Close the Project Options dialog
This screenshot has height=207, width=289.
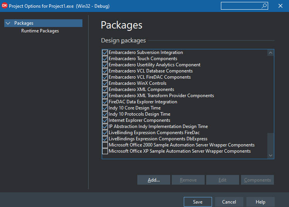(x=280, y=6)
